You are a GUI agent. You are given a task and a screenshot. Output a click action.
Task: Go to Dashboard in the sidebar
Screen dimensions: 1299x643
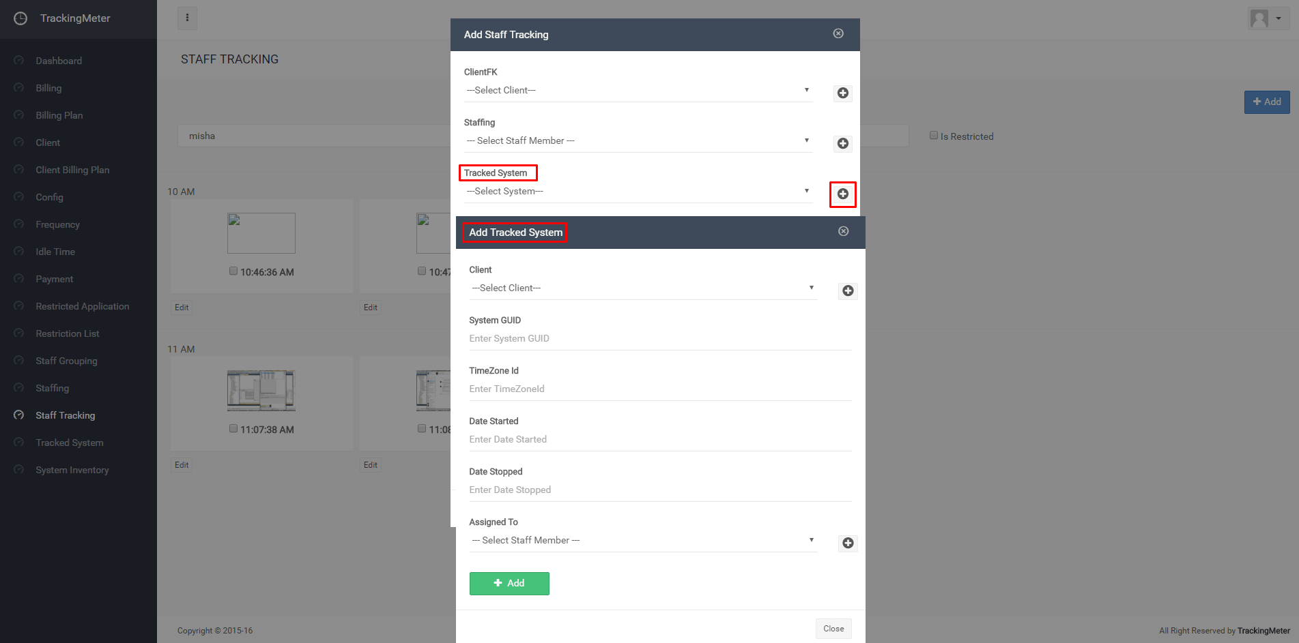59,61
